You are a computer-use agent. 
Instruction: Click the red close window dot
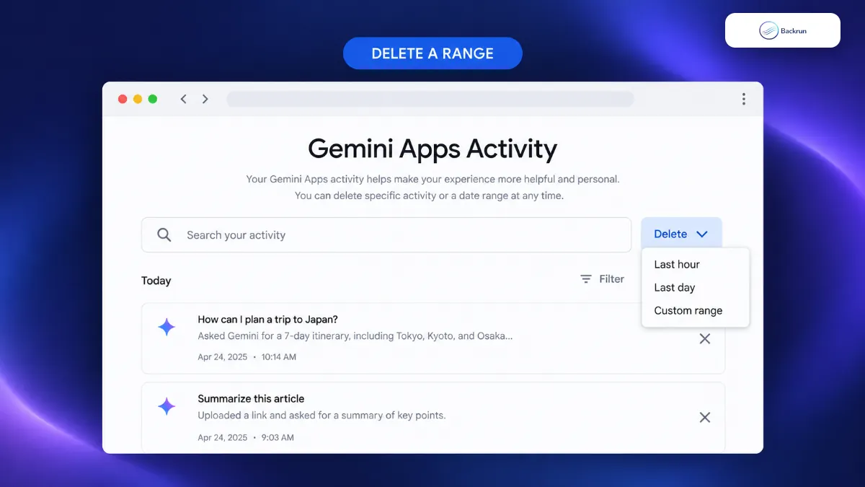pos(123,99)
